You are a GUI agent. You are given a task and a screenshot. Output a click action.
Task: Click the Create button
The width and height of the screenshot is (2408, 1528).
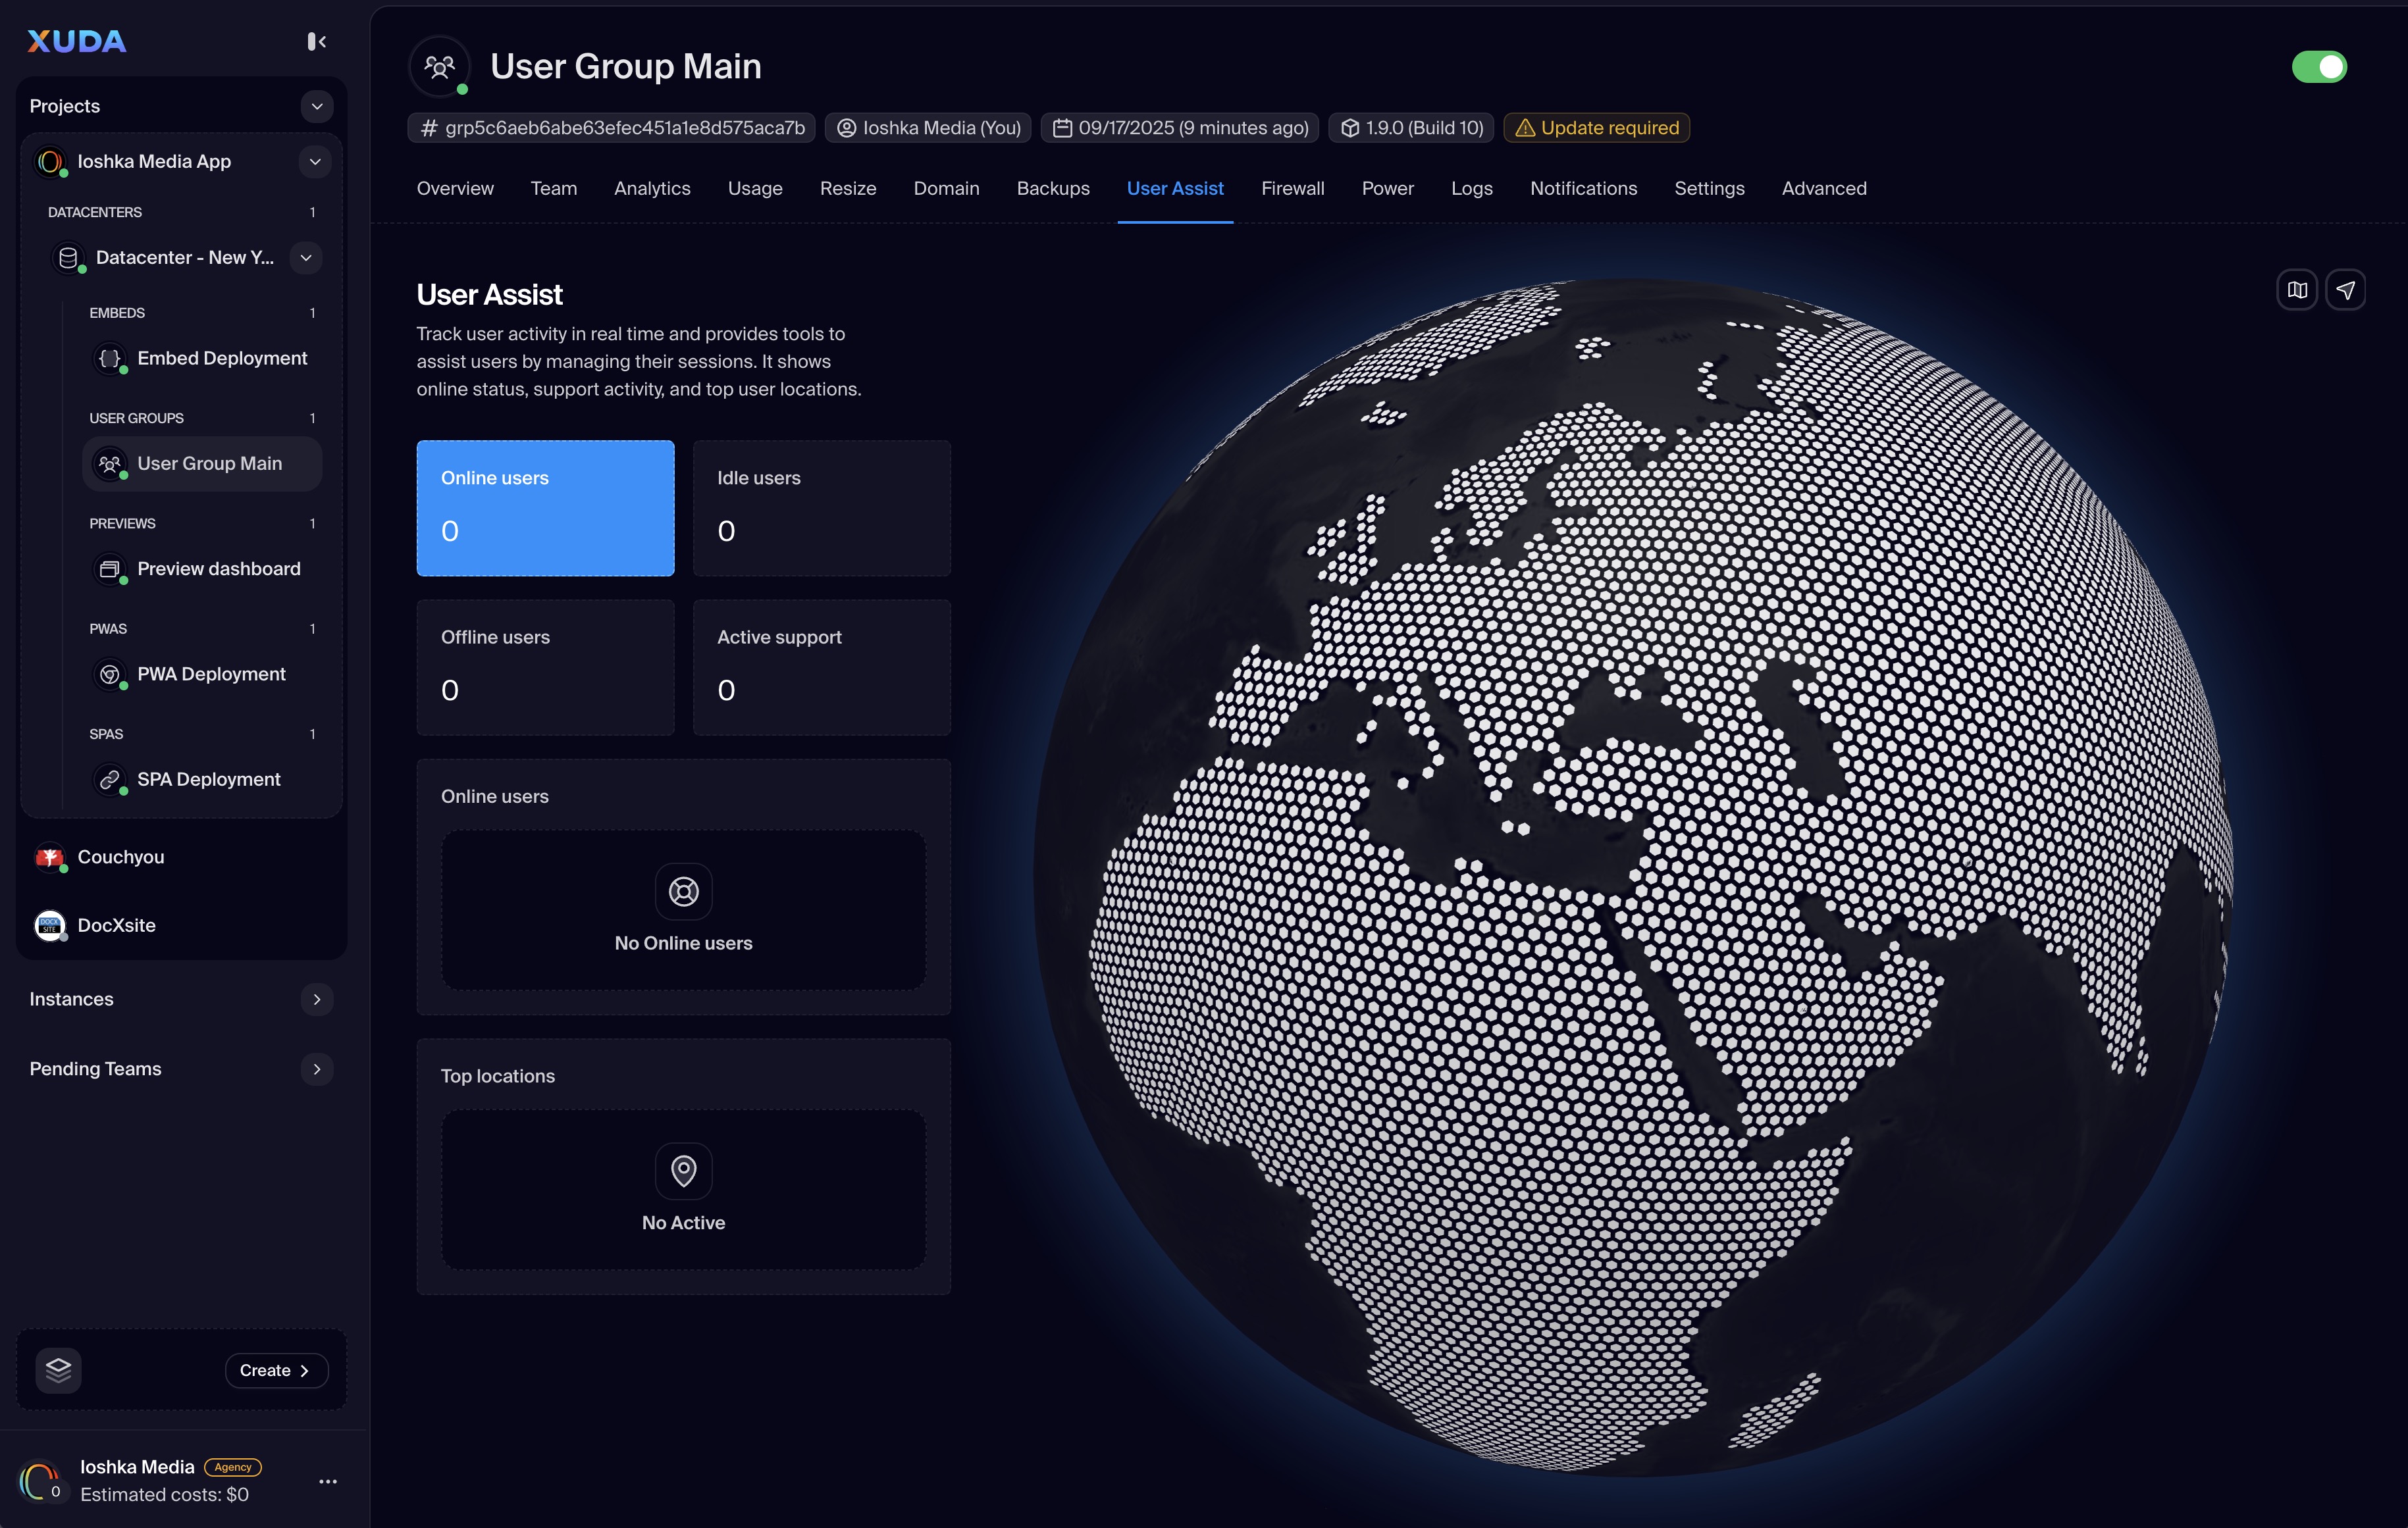pos(276,1370)
